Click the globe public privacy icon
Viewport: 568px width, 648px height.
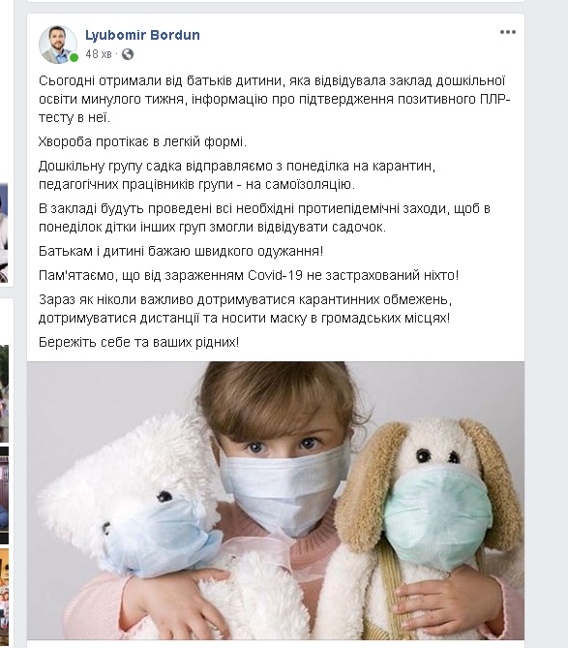[128, 54]
